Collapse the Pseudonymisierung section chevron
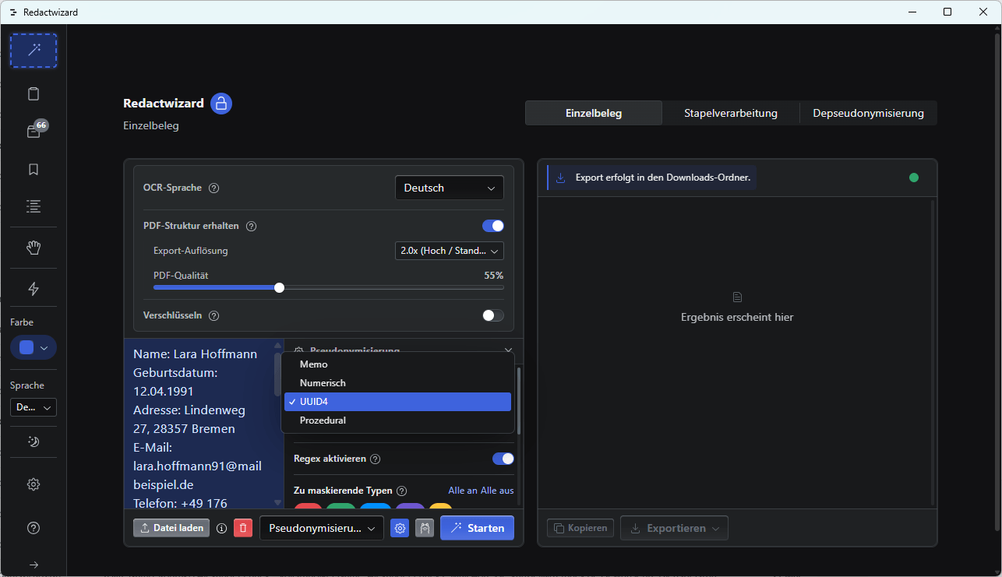1002x577 pixels. click(x=508, y=350)
